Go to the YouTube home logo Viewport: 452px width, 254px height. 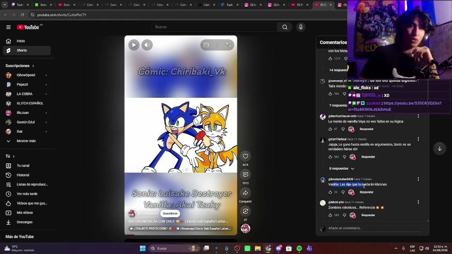[28, 27]
